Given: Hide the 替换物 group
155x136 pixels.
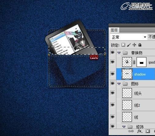Looking at the screenshot, I should [x=113, y=52].
